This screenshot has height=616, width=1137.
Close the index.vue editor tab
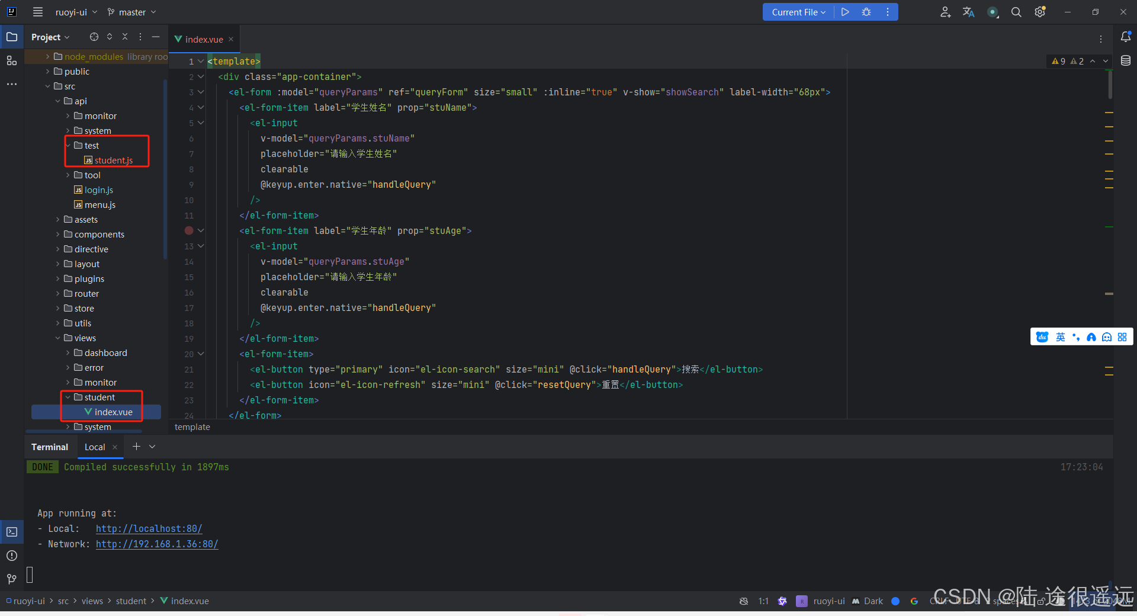(231, 39)
